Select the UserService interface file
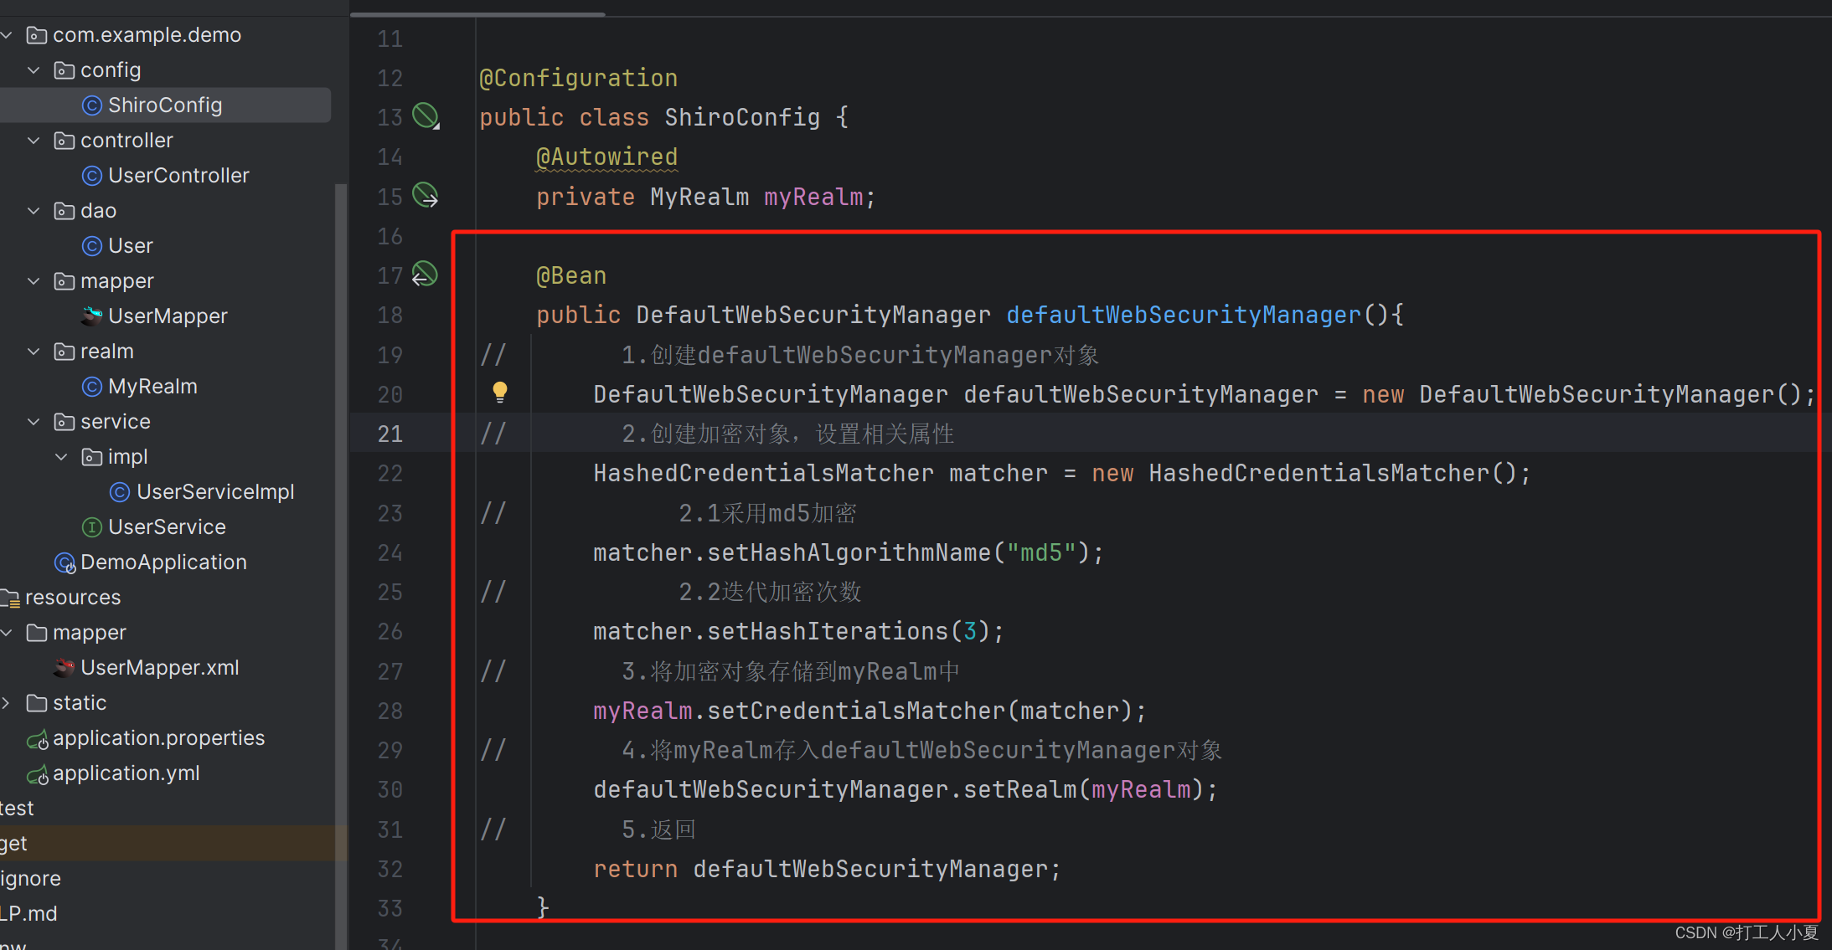1832x950 pixels. click(x=166, y=527)
